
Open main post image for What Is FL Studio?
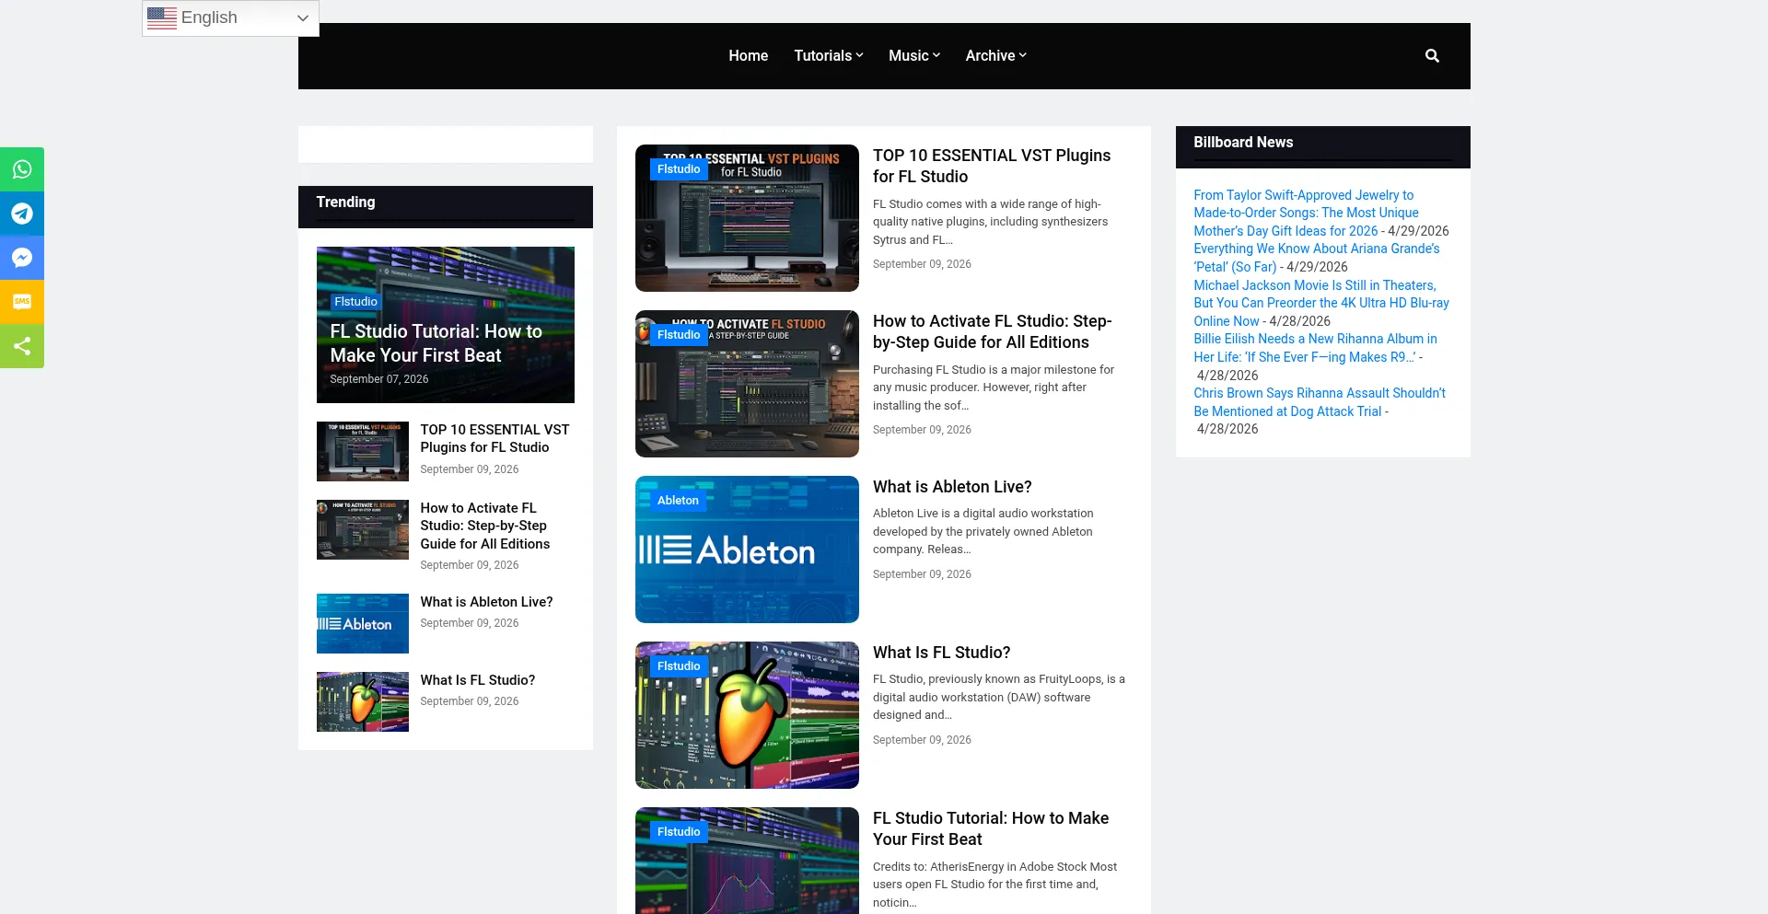(x=747, y=715)
